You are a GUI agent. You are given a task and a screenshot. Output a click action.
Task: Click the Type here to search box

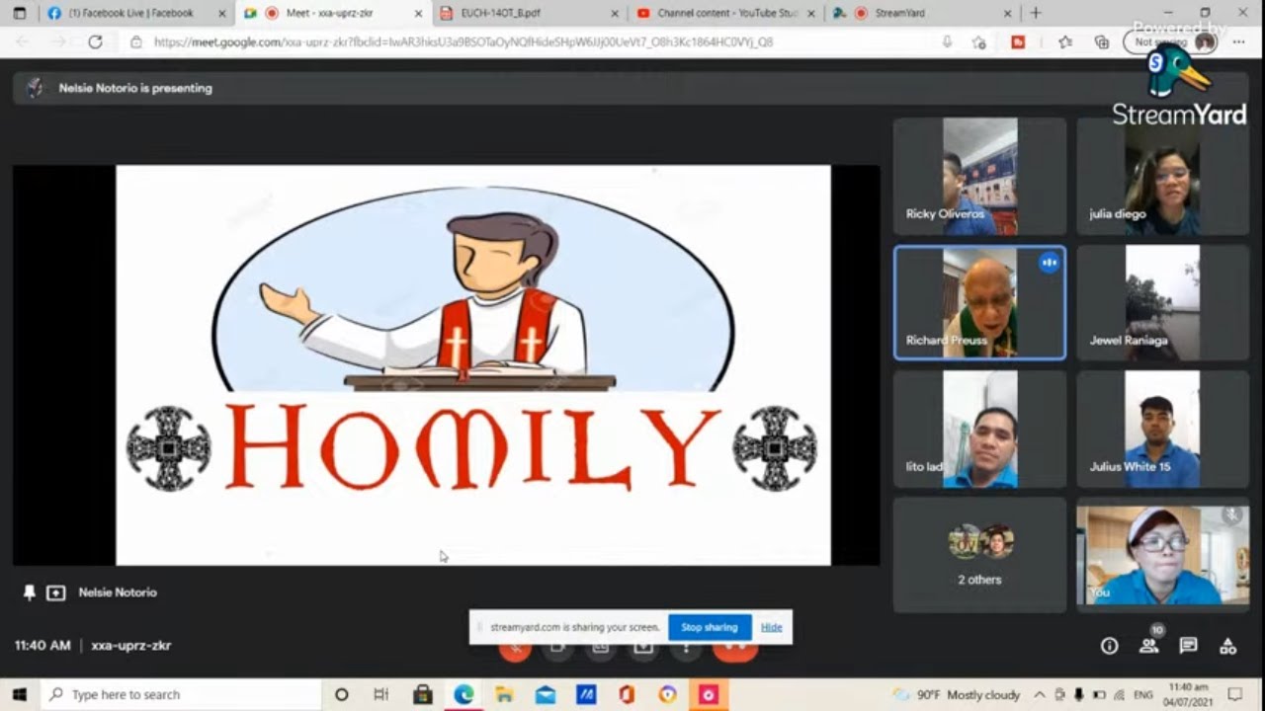tap(183, 694)
